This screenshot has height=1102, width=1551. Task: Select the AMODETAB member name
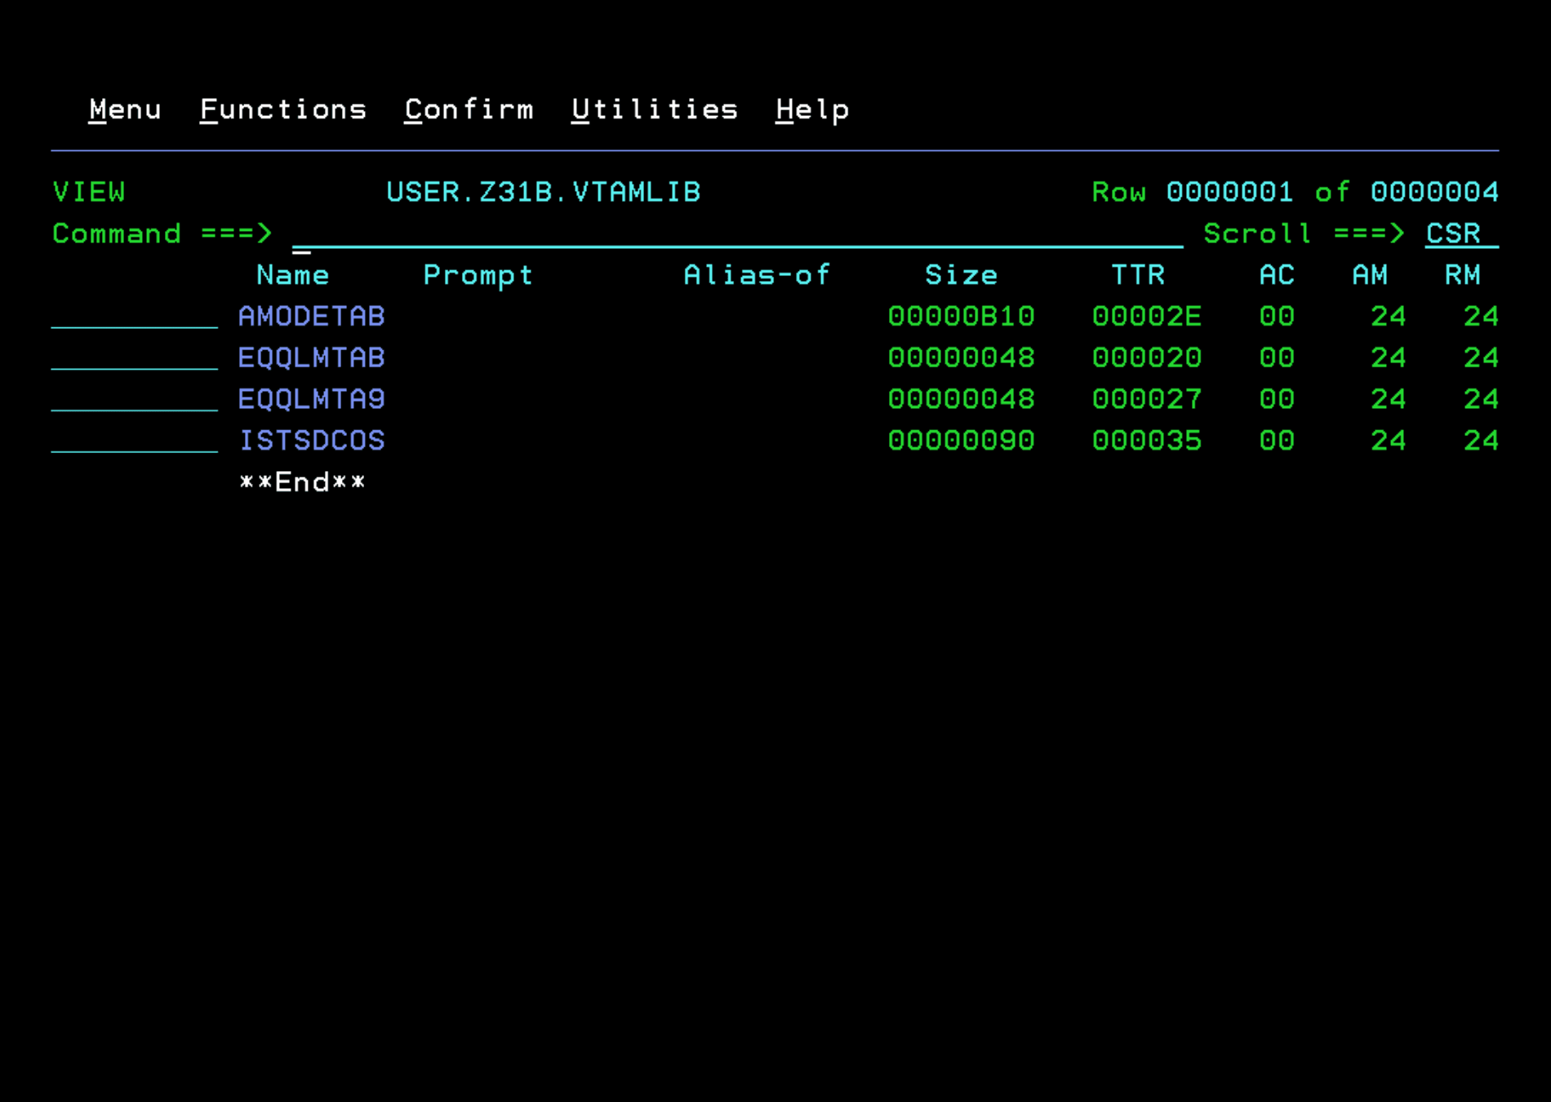(311, 316)
